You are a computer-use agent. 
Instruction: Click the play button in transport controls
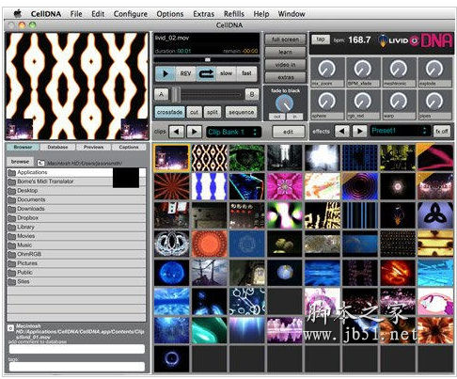[x=165, y=73]
